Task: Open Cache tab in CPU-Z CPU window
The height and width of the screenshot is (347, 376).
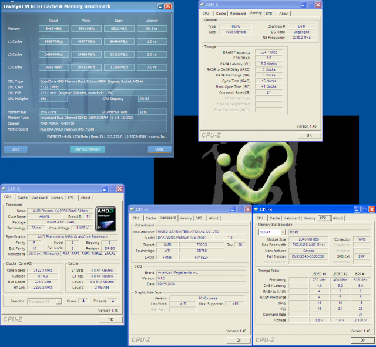Action: tap(22, 198)
